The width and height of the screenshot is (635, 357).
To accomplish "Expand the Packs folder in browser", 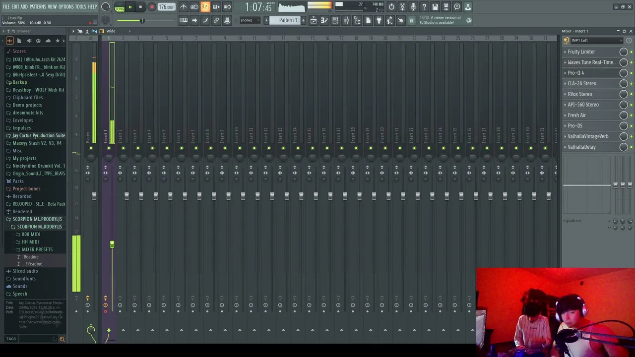I will pos(18,181).
